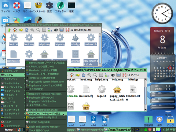Select isolinux.cfg file in lower window
176x132 pixels.
pos(86,91)
